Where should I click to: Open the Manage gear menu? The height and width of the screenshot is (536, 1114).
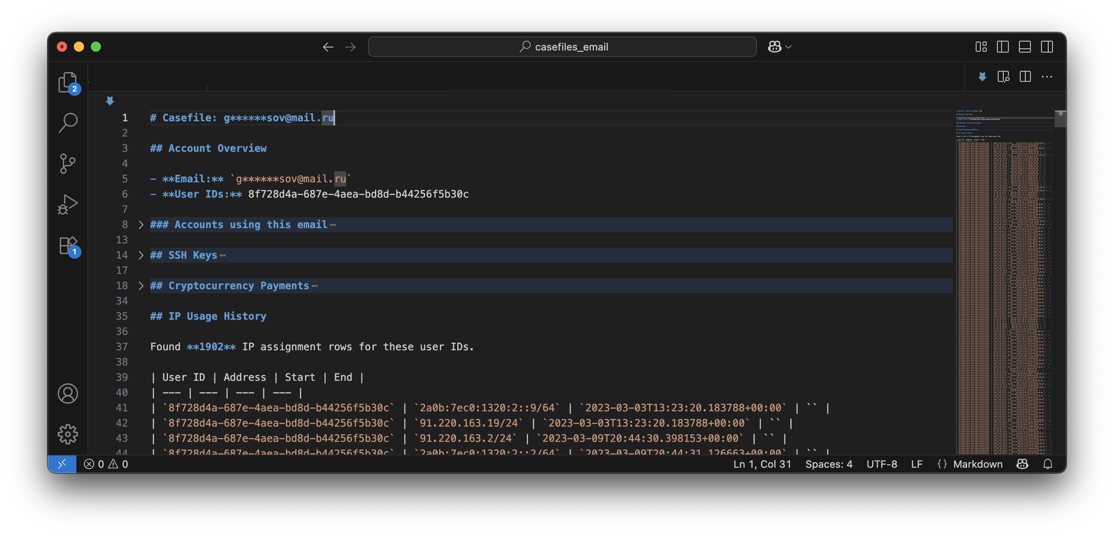pos(67,434)
